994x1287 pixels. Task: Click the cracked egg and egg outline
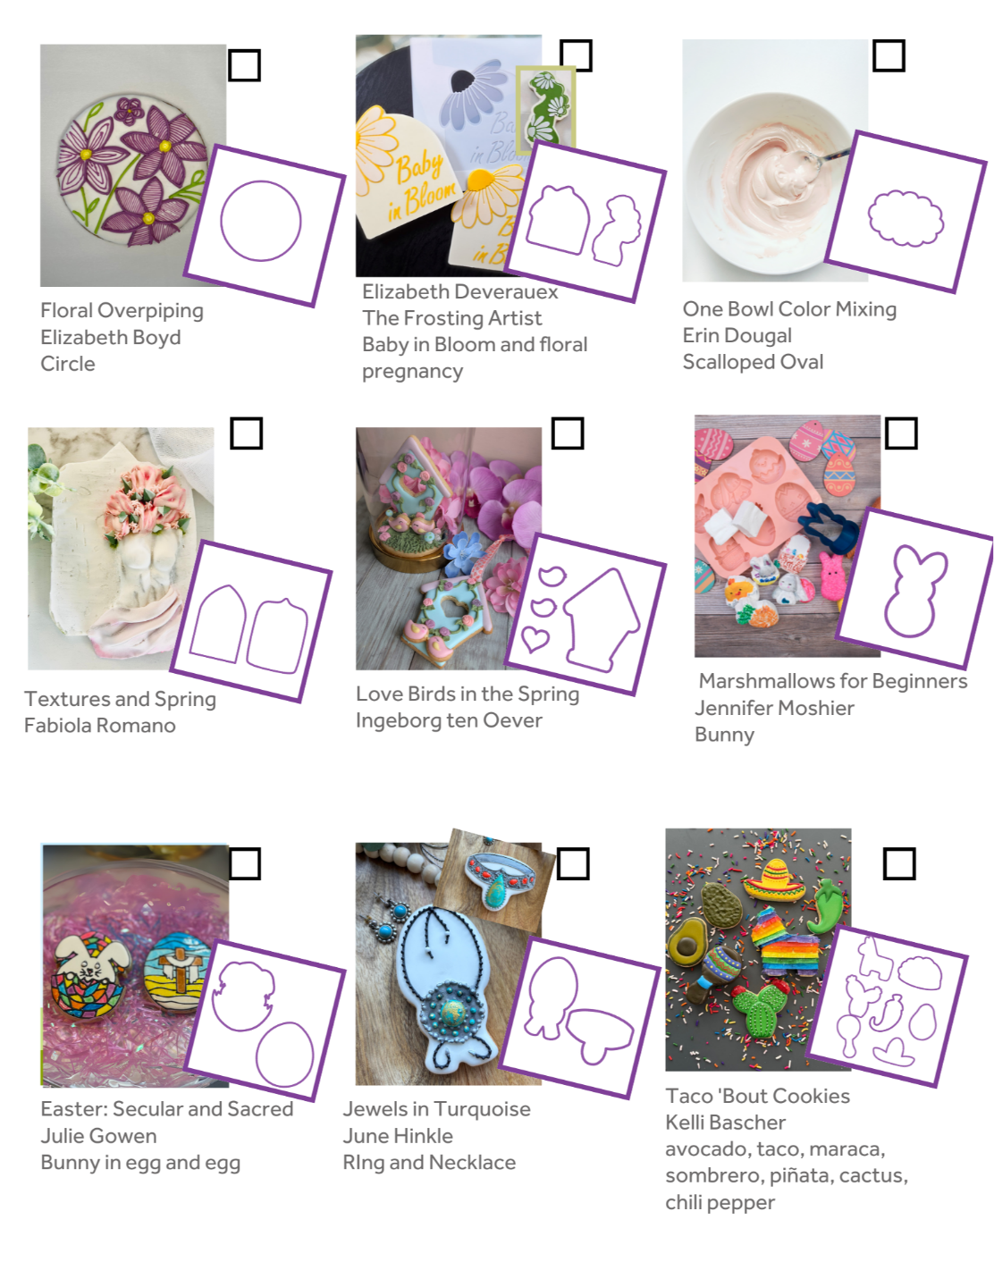[x=265, y=1021]
